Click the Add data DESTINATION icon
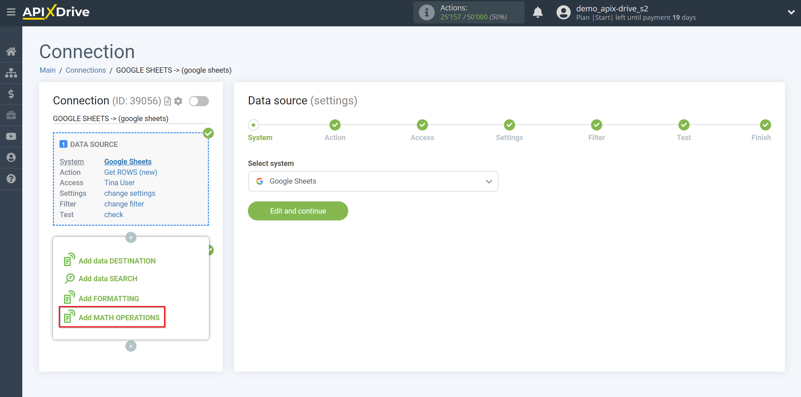This screenshot has height=397, width=801. coord(69,259)
